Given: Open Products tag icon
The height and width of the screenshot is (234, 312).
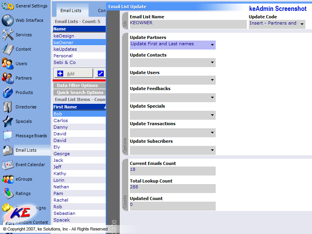Looking at the screenshot, I should (7, 92).
